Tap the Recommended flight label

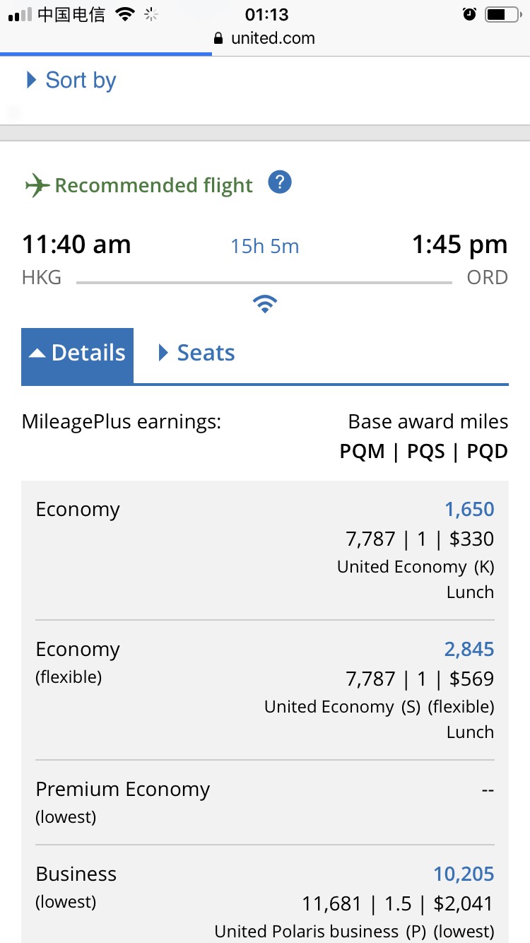pos(153,185)
